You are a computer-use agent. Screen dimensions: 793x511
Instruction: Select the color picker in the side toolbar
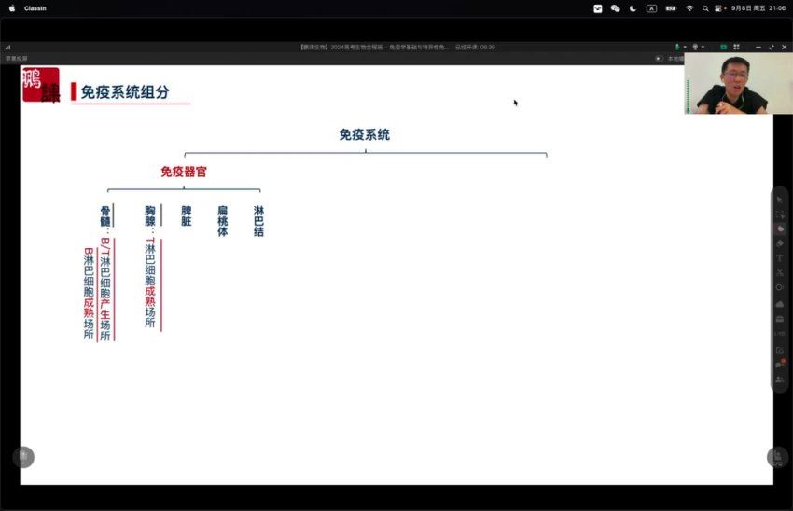pyautogui.click(x=779, y=228)
